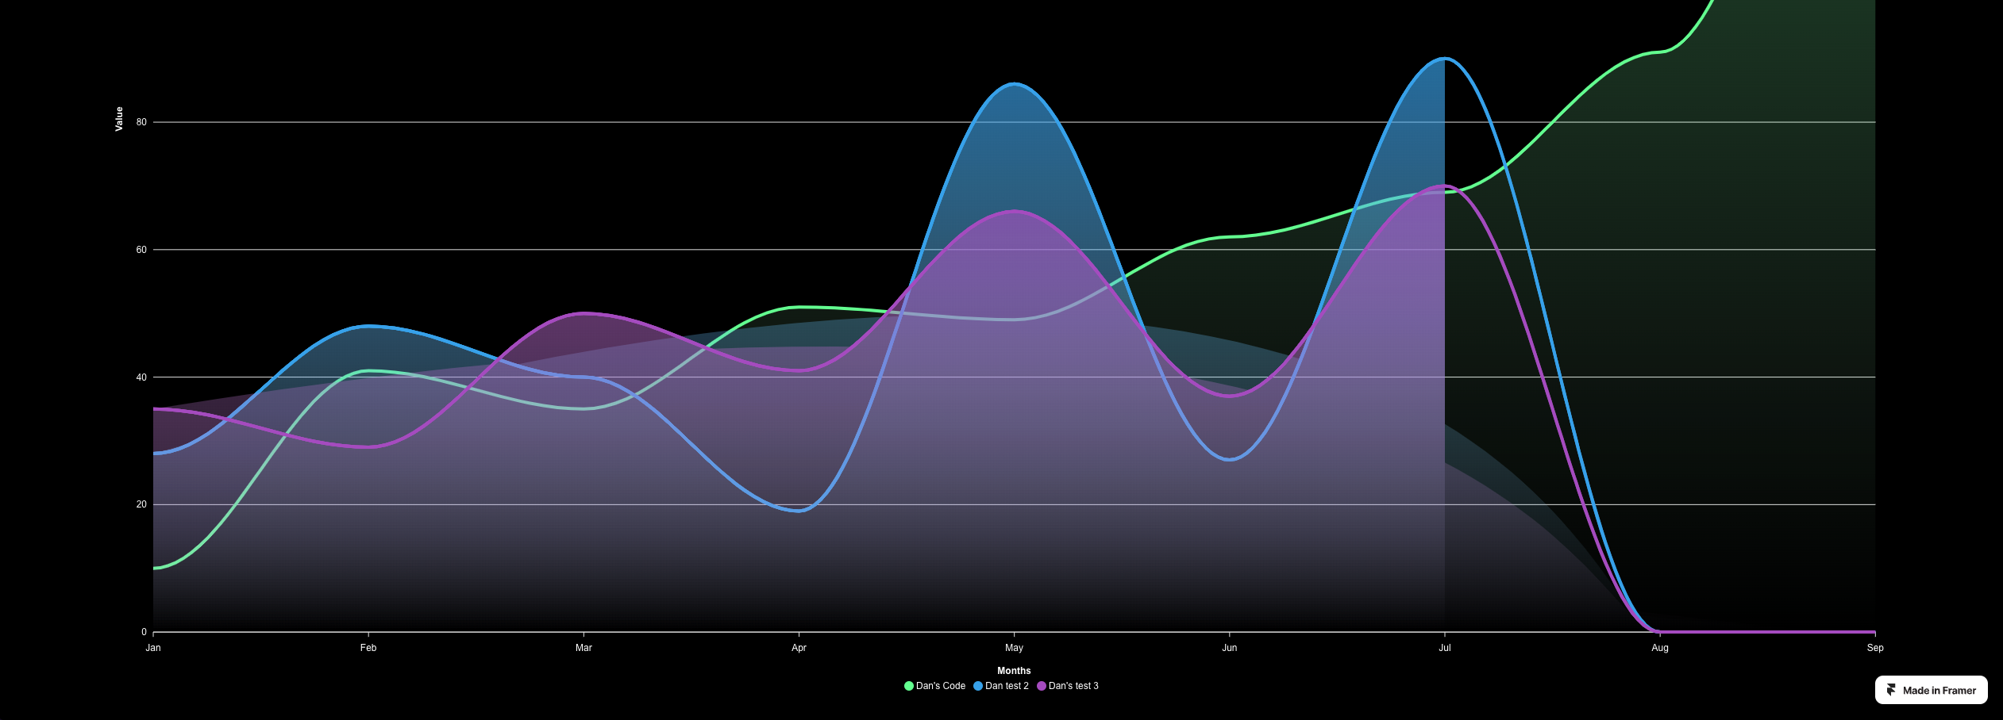Viewport: 2003px width, 720px height.
Task: Click the Months axis title
Action: tap(1014, 671)
